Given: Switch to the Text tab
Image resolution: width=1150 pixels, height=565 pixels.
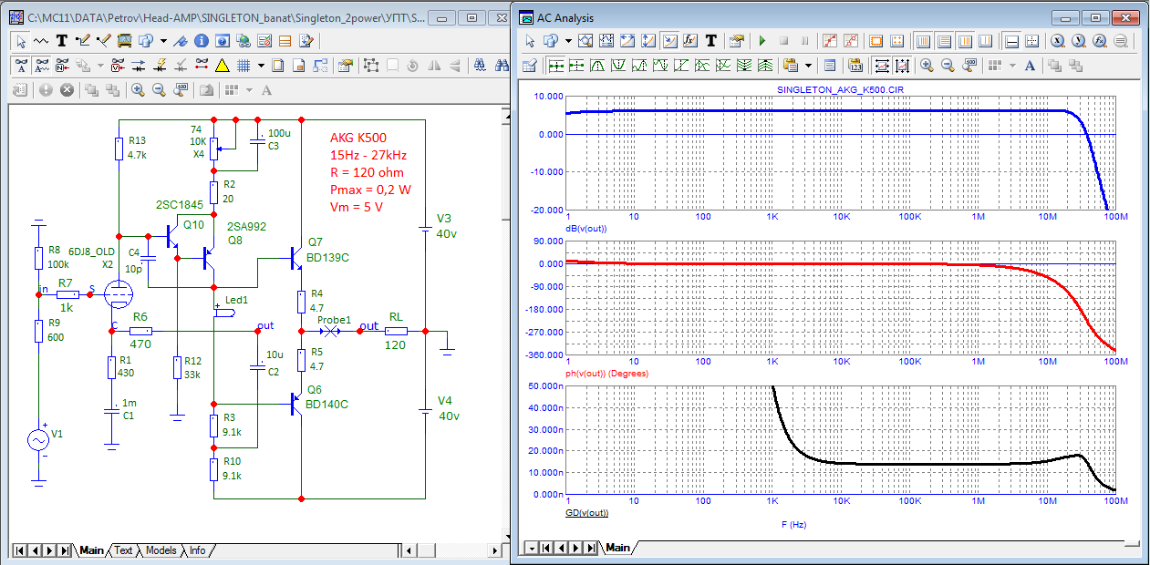Looking at the screenshot, I should [123, 550].
